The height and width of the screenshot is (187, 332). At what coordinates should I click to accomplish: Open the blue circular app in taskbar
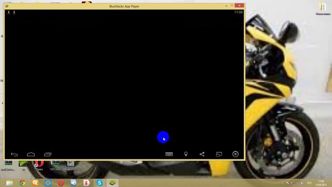click(48, 183)
